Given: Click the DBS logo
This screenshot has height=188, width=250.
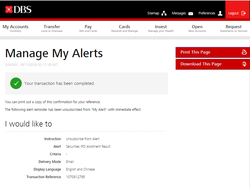Looking at the screenshot, I should point(18,10).
